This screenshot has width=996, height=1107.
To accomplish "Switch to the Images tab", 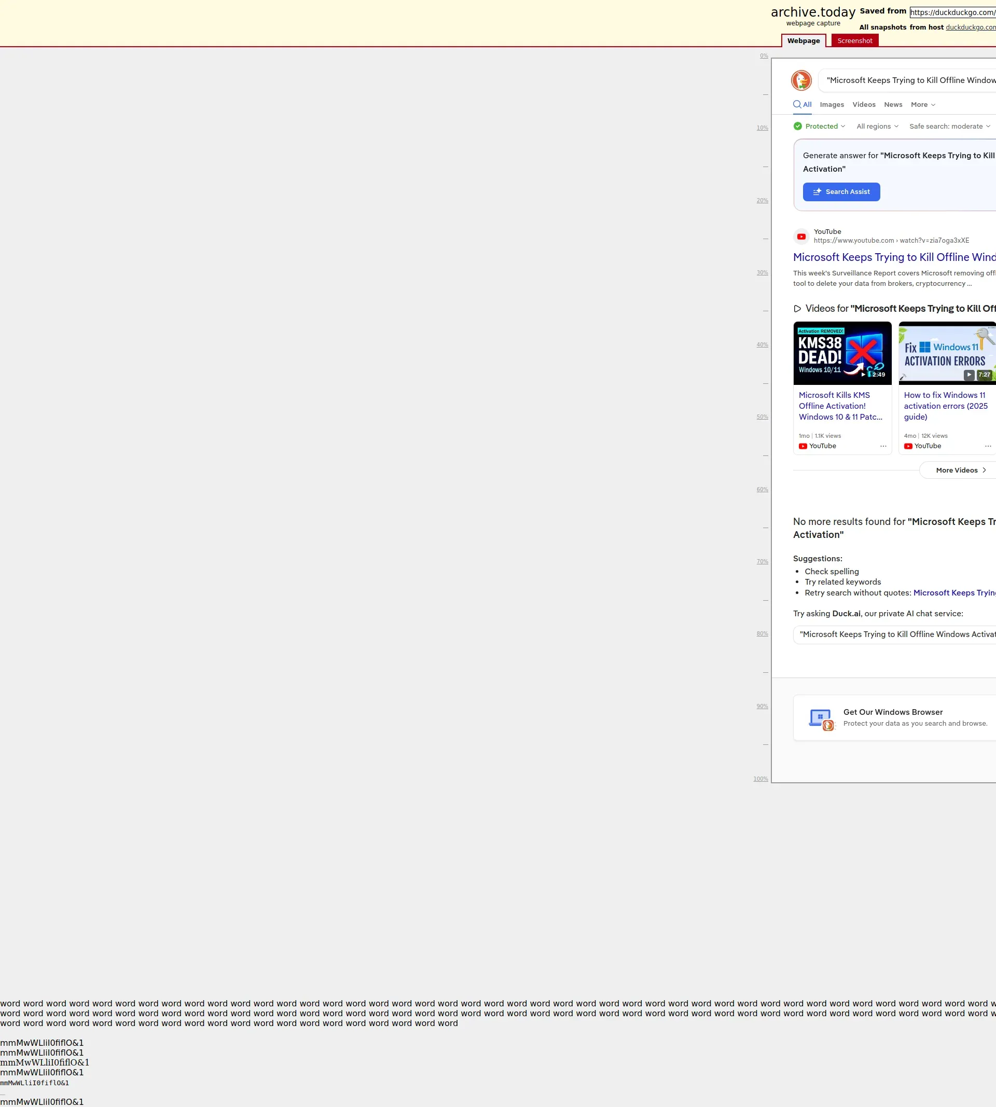I will 831,104.
